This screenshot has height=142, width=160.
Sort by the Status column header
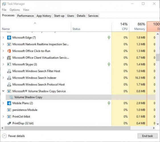[91, 27]
